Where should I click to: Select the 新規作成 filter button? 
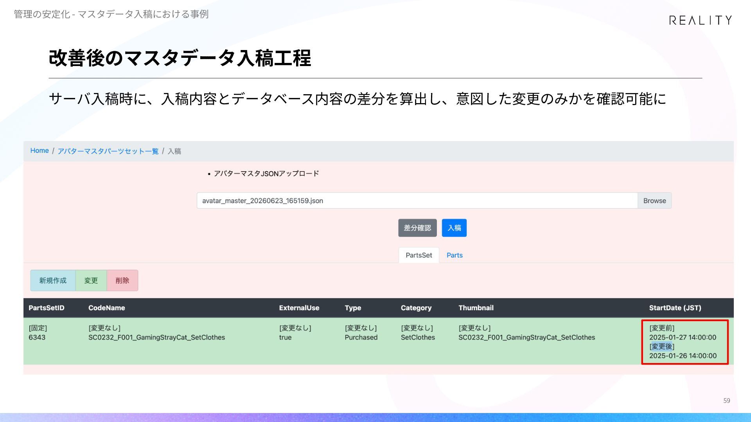(x=53, y=281)
